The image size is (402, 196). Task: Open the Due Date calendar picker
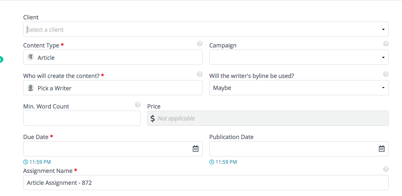196,149
